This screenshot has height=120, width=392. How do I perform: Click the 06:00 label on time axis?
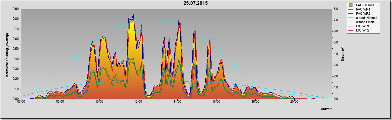(21, 102)
